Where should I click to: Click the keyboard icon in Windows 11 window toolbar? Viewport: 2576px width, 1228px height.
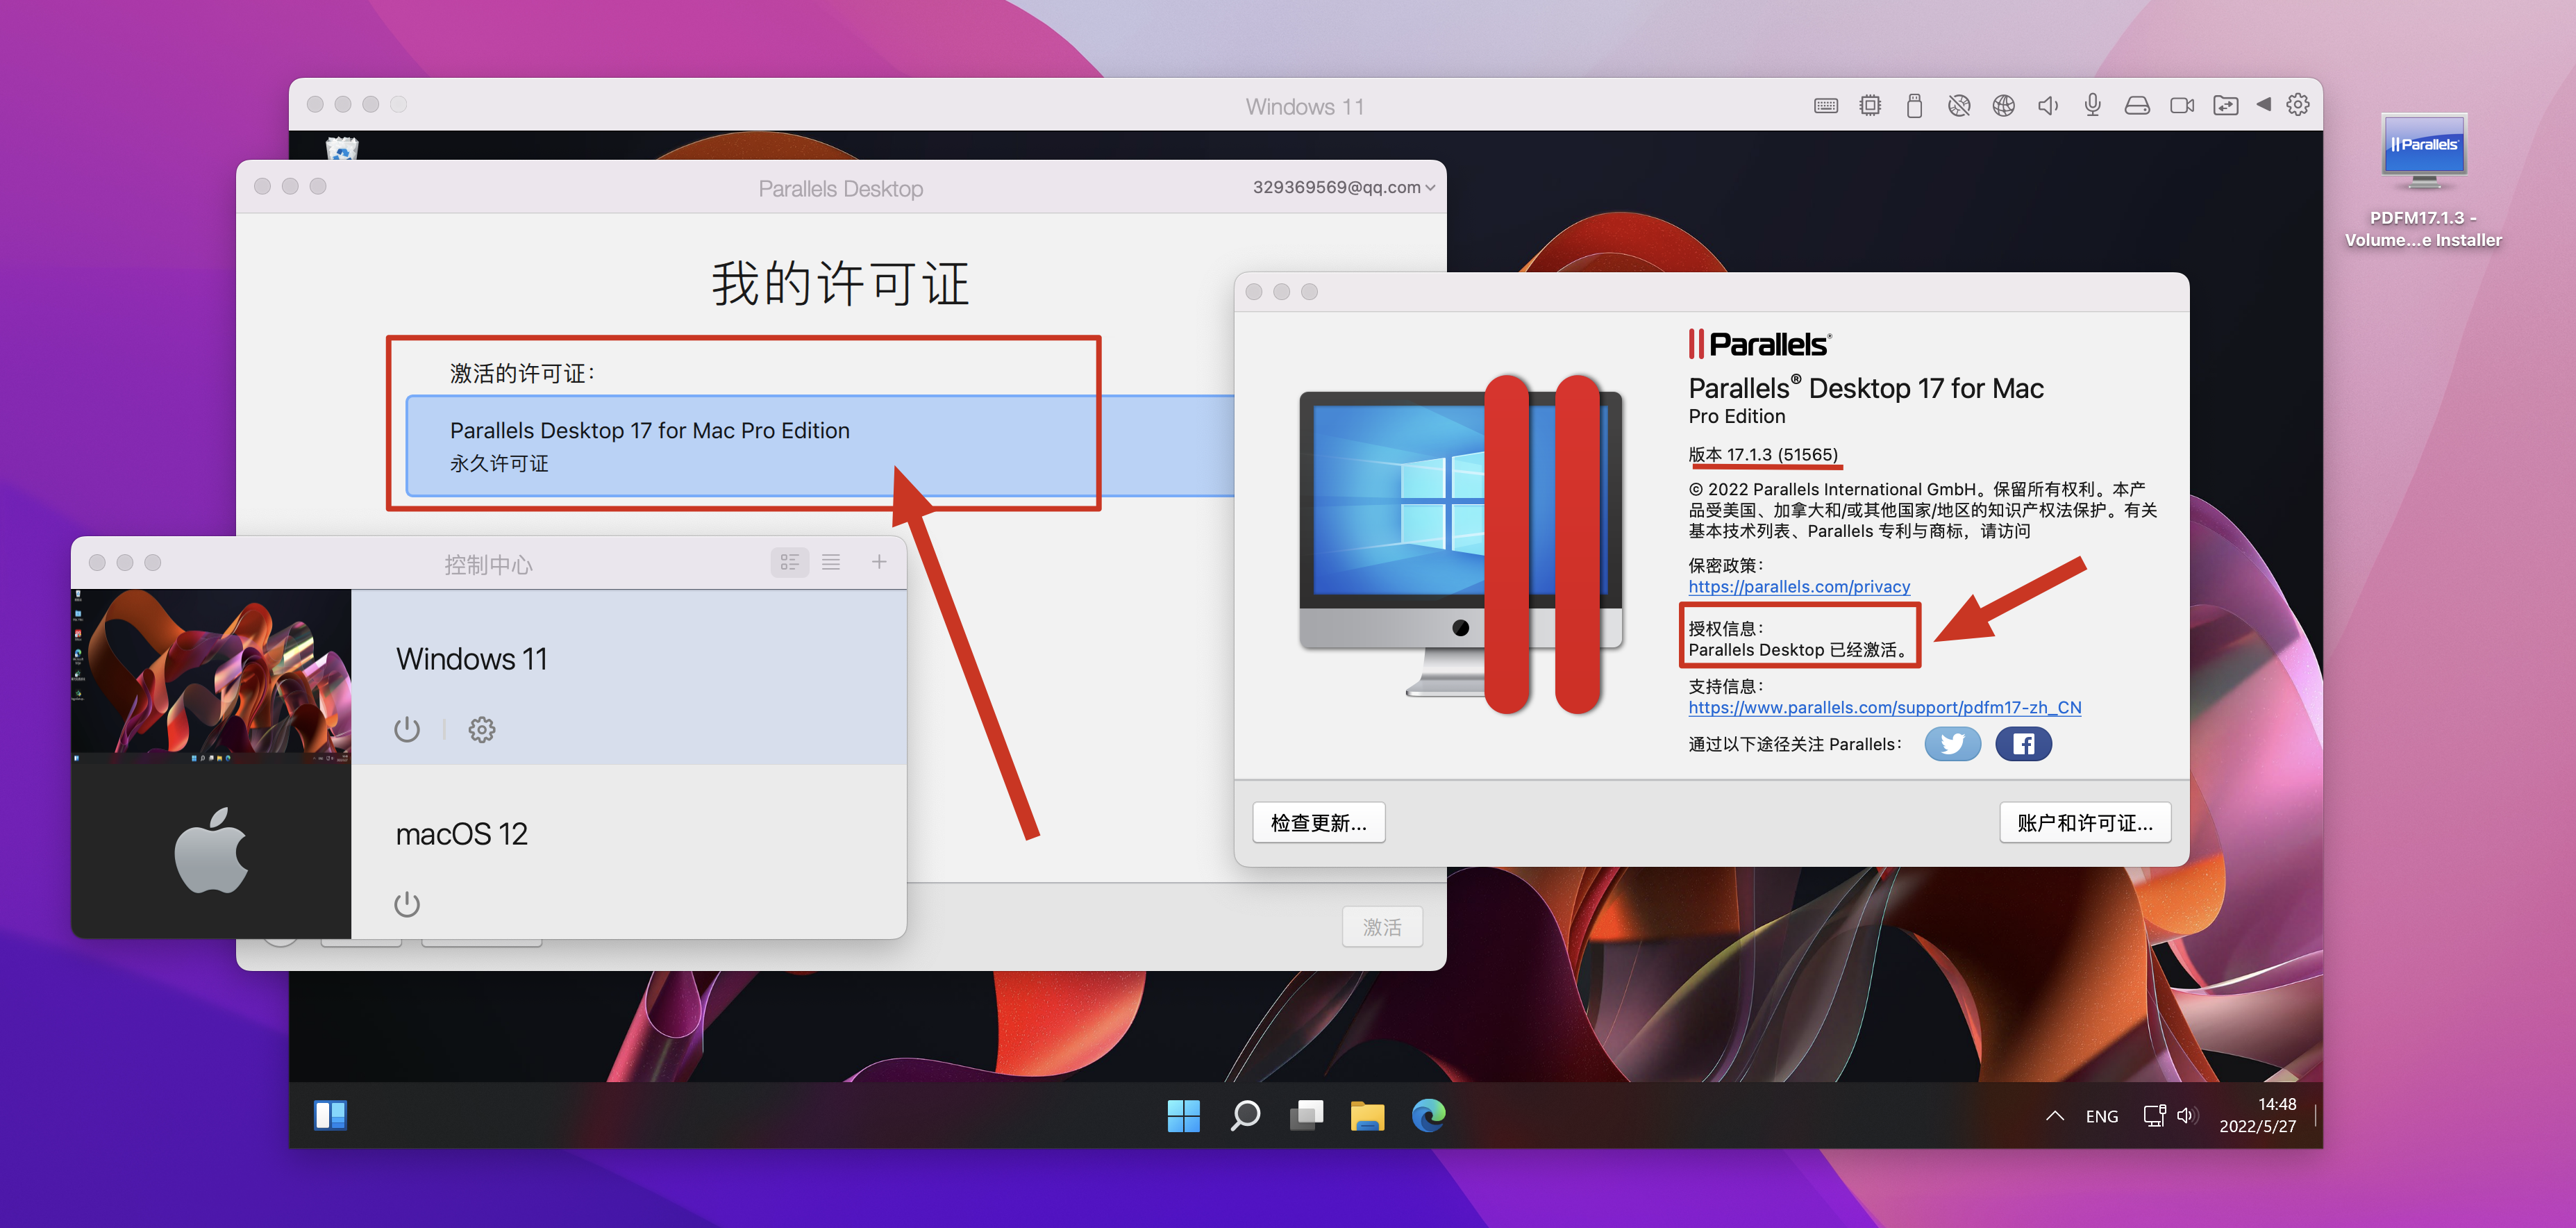(x=1825, y=106)
